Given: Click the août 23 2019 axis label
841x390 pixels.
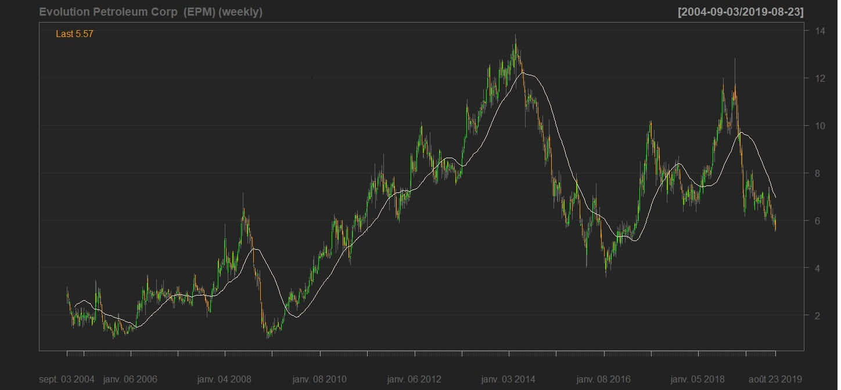Looking at the screenshot, I should (775, 380).
